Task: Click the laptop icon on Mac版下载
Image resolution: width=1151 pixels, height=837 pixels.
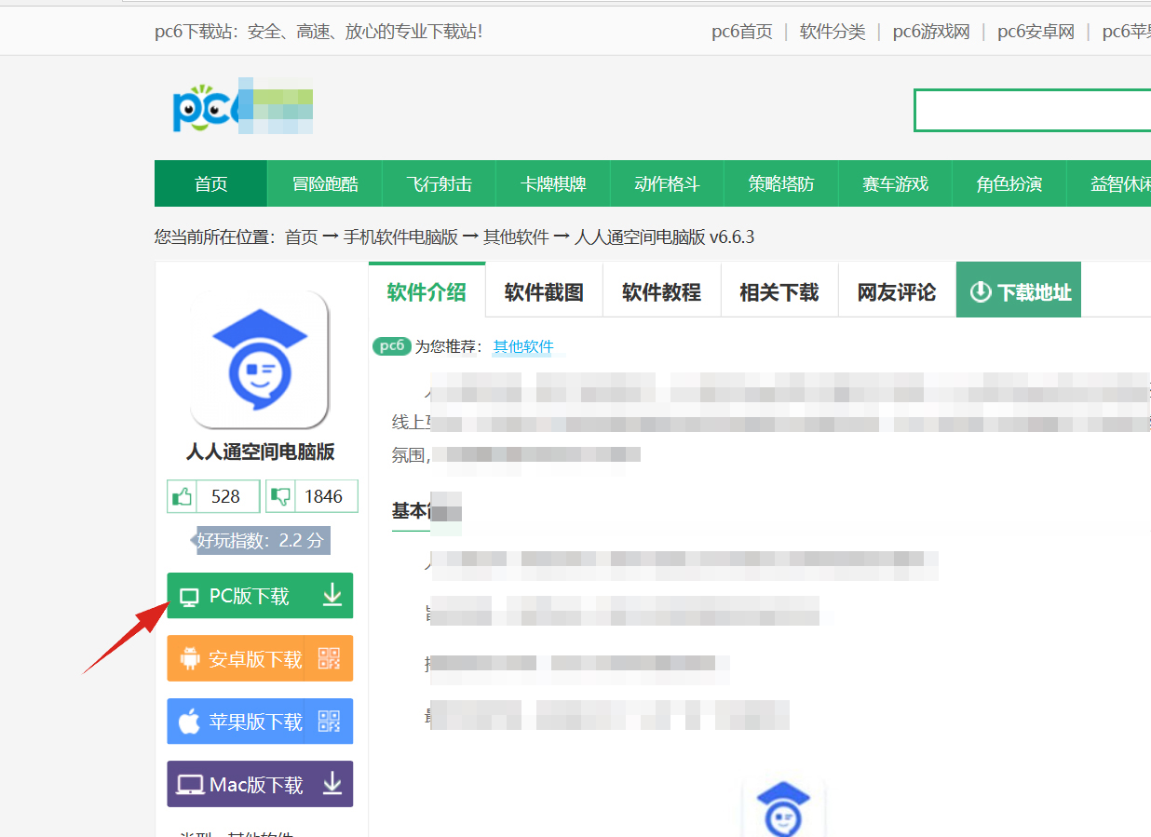Action: pos(190,785)
